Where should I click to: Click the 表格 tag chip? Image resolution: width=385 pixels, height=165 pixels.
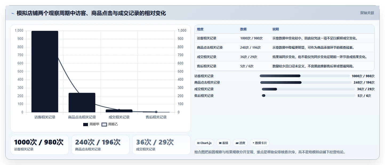pos(223,143)
